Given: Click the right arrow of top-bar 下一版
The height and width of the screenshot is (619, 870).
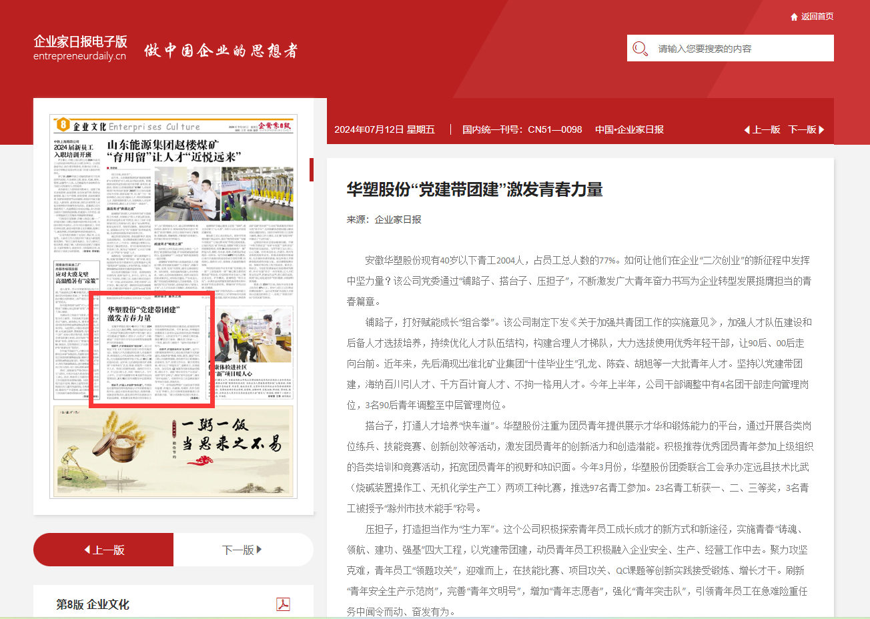Looking at the screenshot, I should pyautogui.click(x=821, y=129).
